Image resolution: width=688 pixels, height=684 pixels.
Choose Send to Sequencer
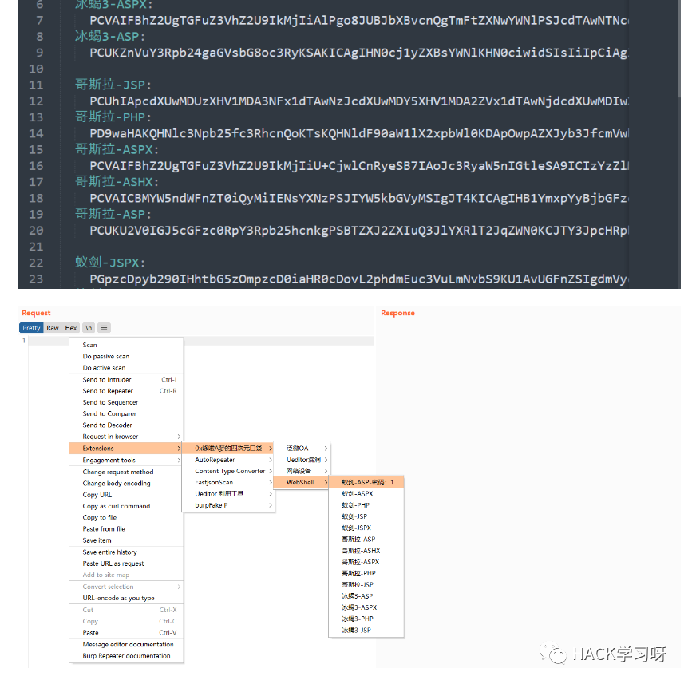pyautogui.click(x=126, y=402)
